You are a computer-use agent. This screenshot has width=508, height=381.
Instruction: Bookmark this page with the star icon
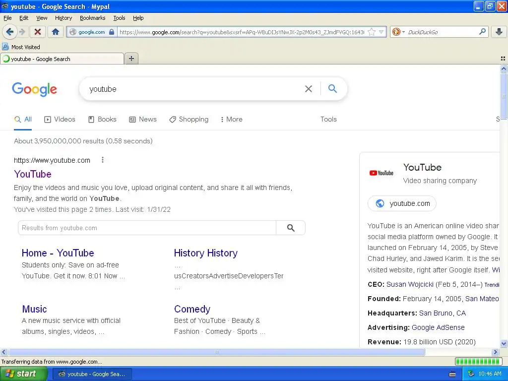point(372,32)
